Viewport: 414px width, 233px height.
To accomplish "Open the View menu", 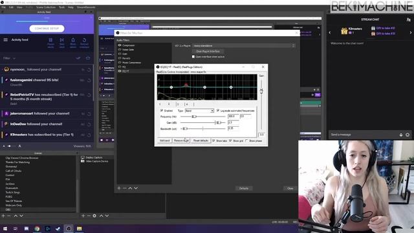I will [19, 7].
